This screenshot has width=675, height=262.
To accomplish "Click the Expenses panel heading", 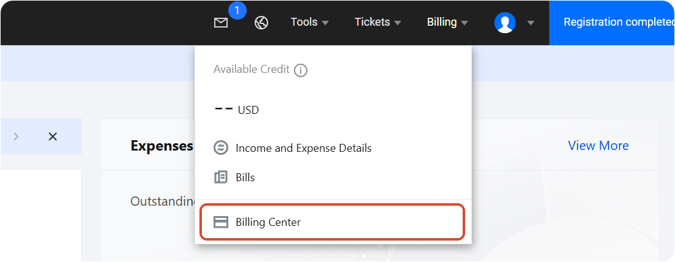I will click(x=162, y=146).
